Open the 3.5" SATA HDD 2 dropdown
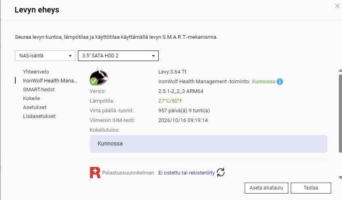 click(118, 56)
